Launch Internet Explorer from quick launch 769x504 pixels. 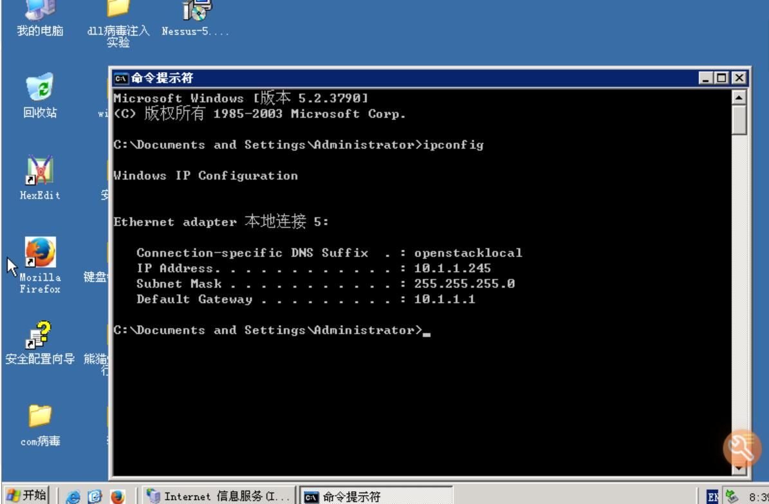[x=73, y=496]
